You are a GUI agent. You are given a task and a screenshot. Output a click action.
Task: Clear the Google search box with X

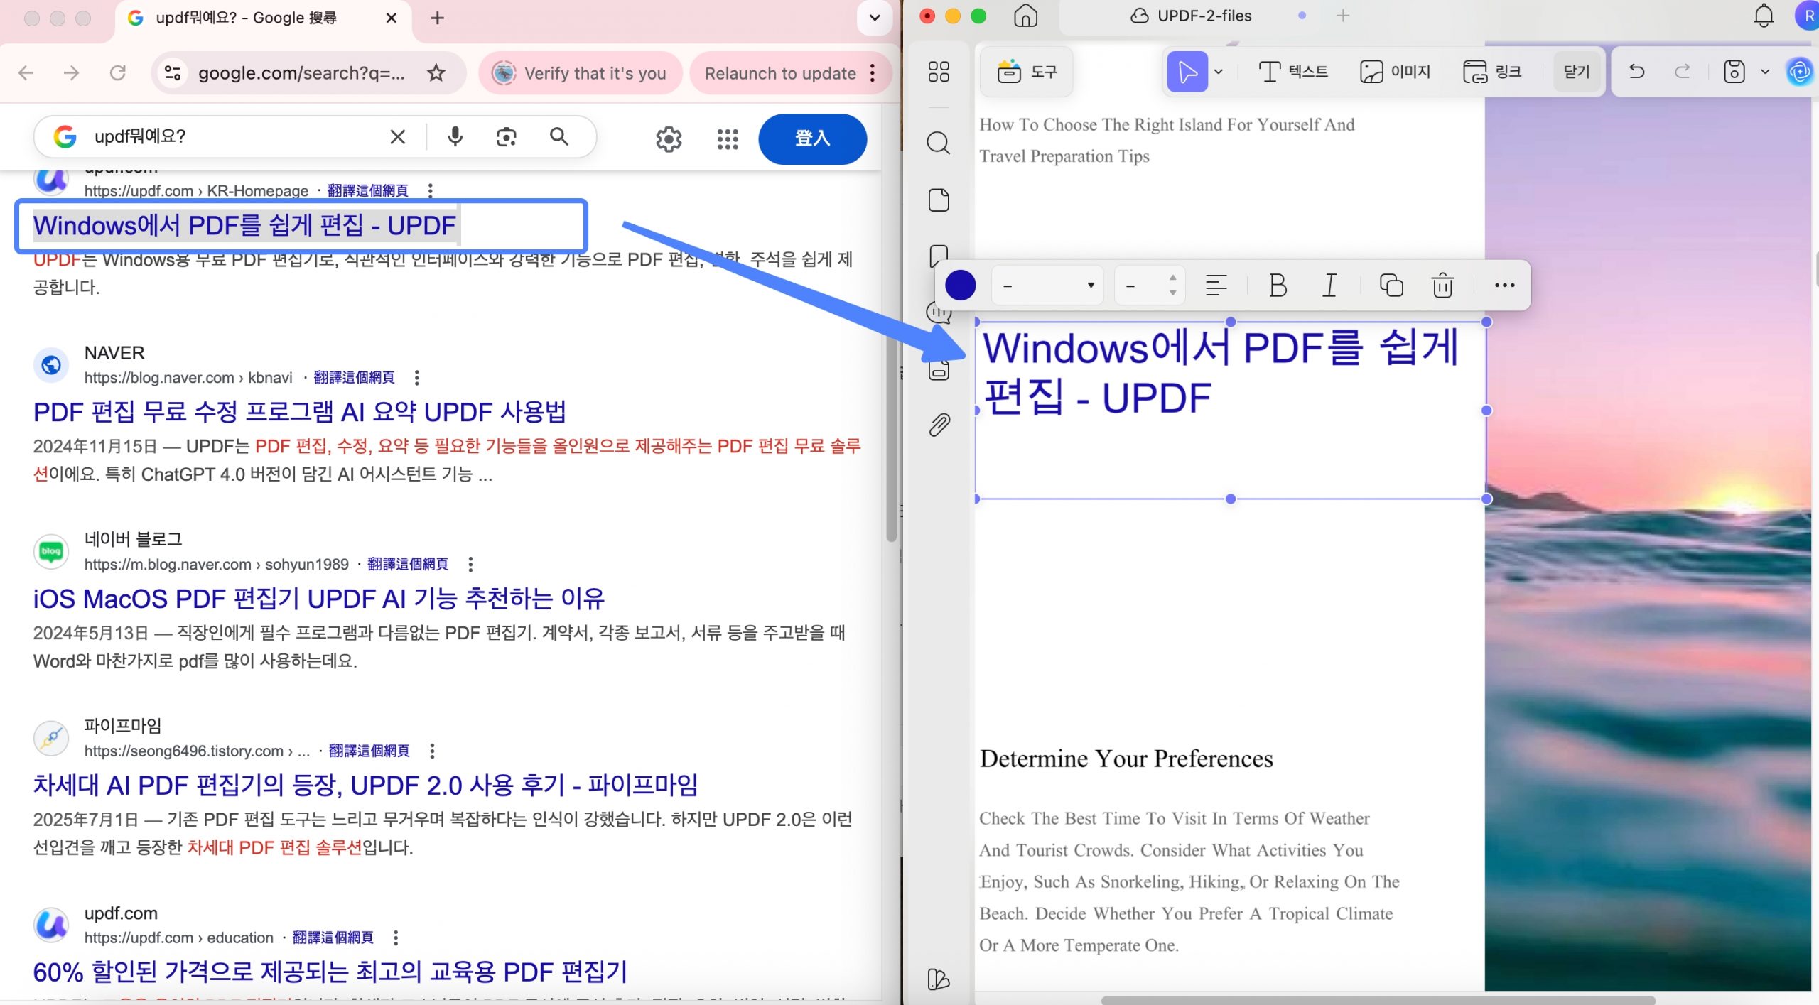point(398,136)
